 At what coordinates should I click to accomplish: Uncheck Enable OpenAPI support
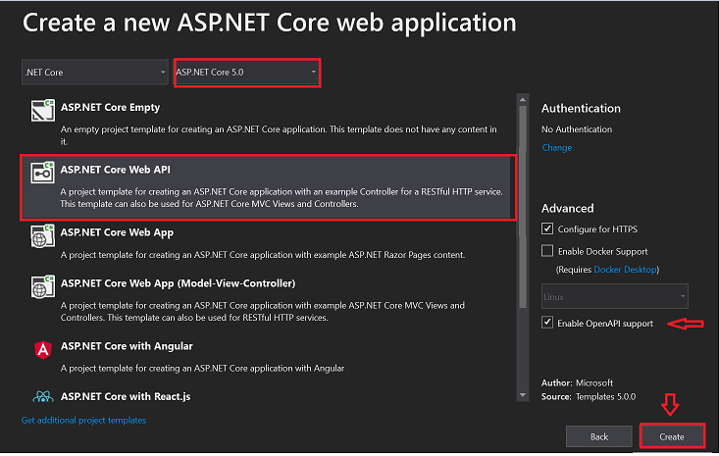pyautogui.click(x=547, y=323)
